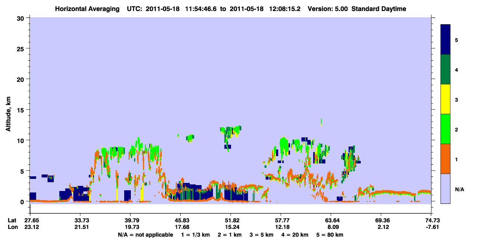Viewport: 479px width, 245px height.
Task: Click legend text 'N/A = not applicable'
Action: tap(145, 235)
